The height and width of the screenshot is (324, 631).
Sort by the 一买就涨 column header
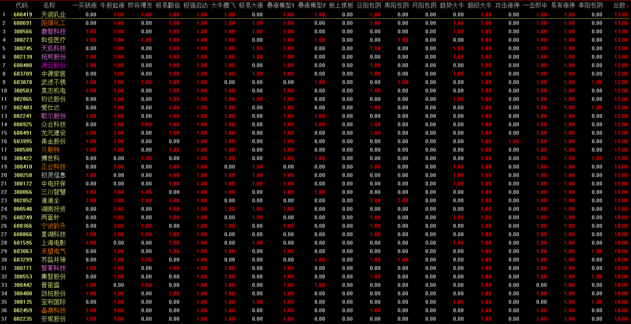pos(84,5)
